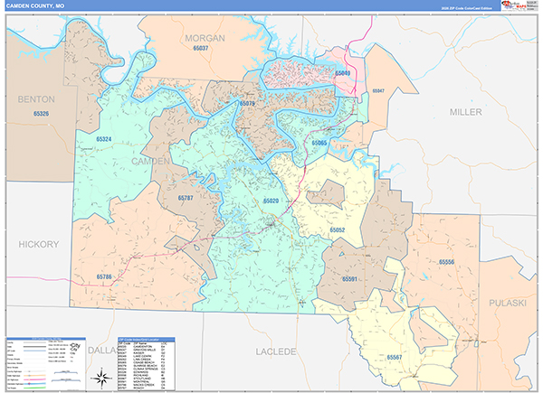The height and width of the screenshot is (393, 543).
Task: Select ZIP code 65047 label
Action: (378, 91)
